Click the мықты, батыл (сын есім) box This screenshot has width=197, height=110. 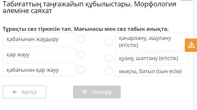[151, 71]
